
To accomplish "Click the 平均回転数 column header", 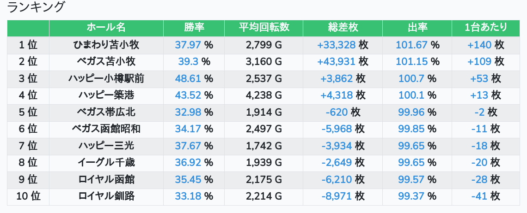I will click(263, 28).
